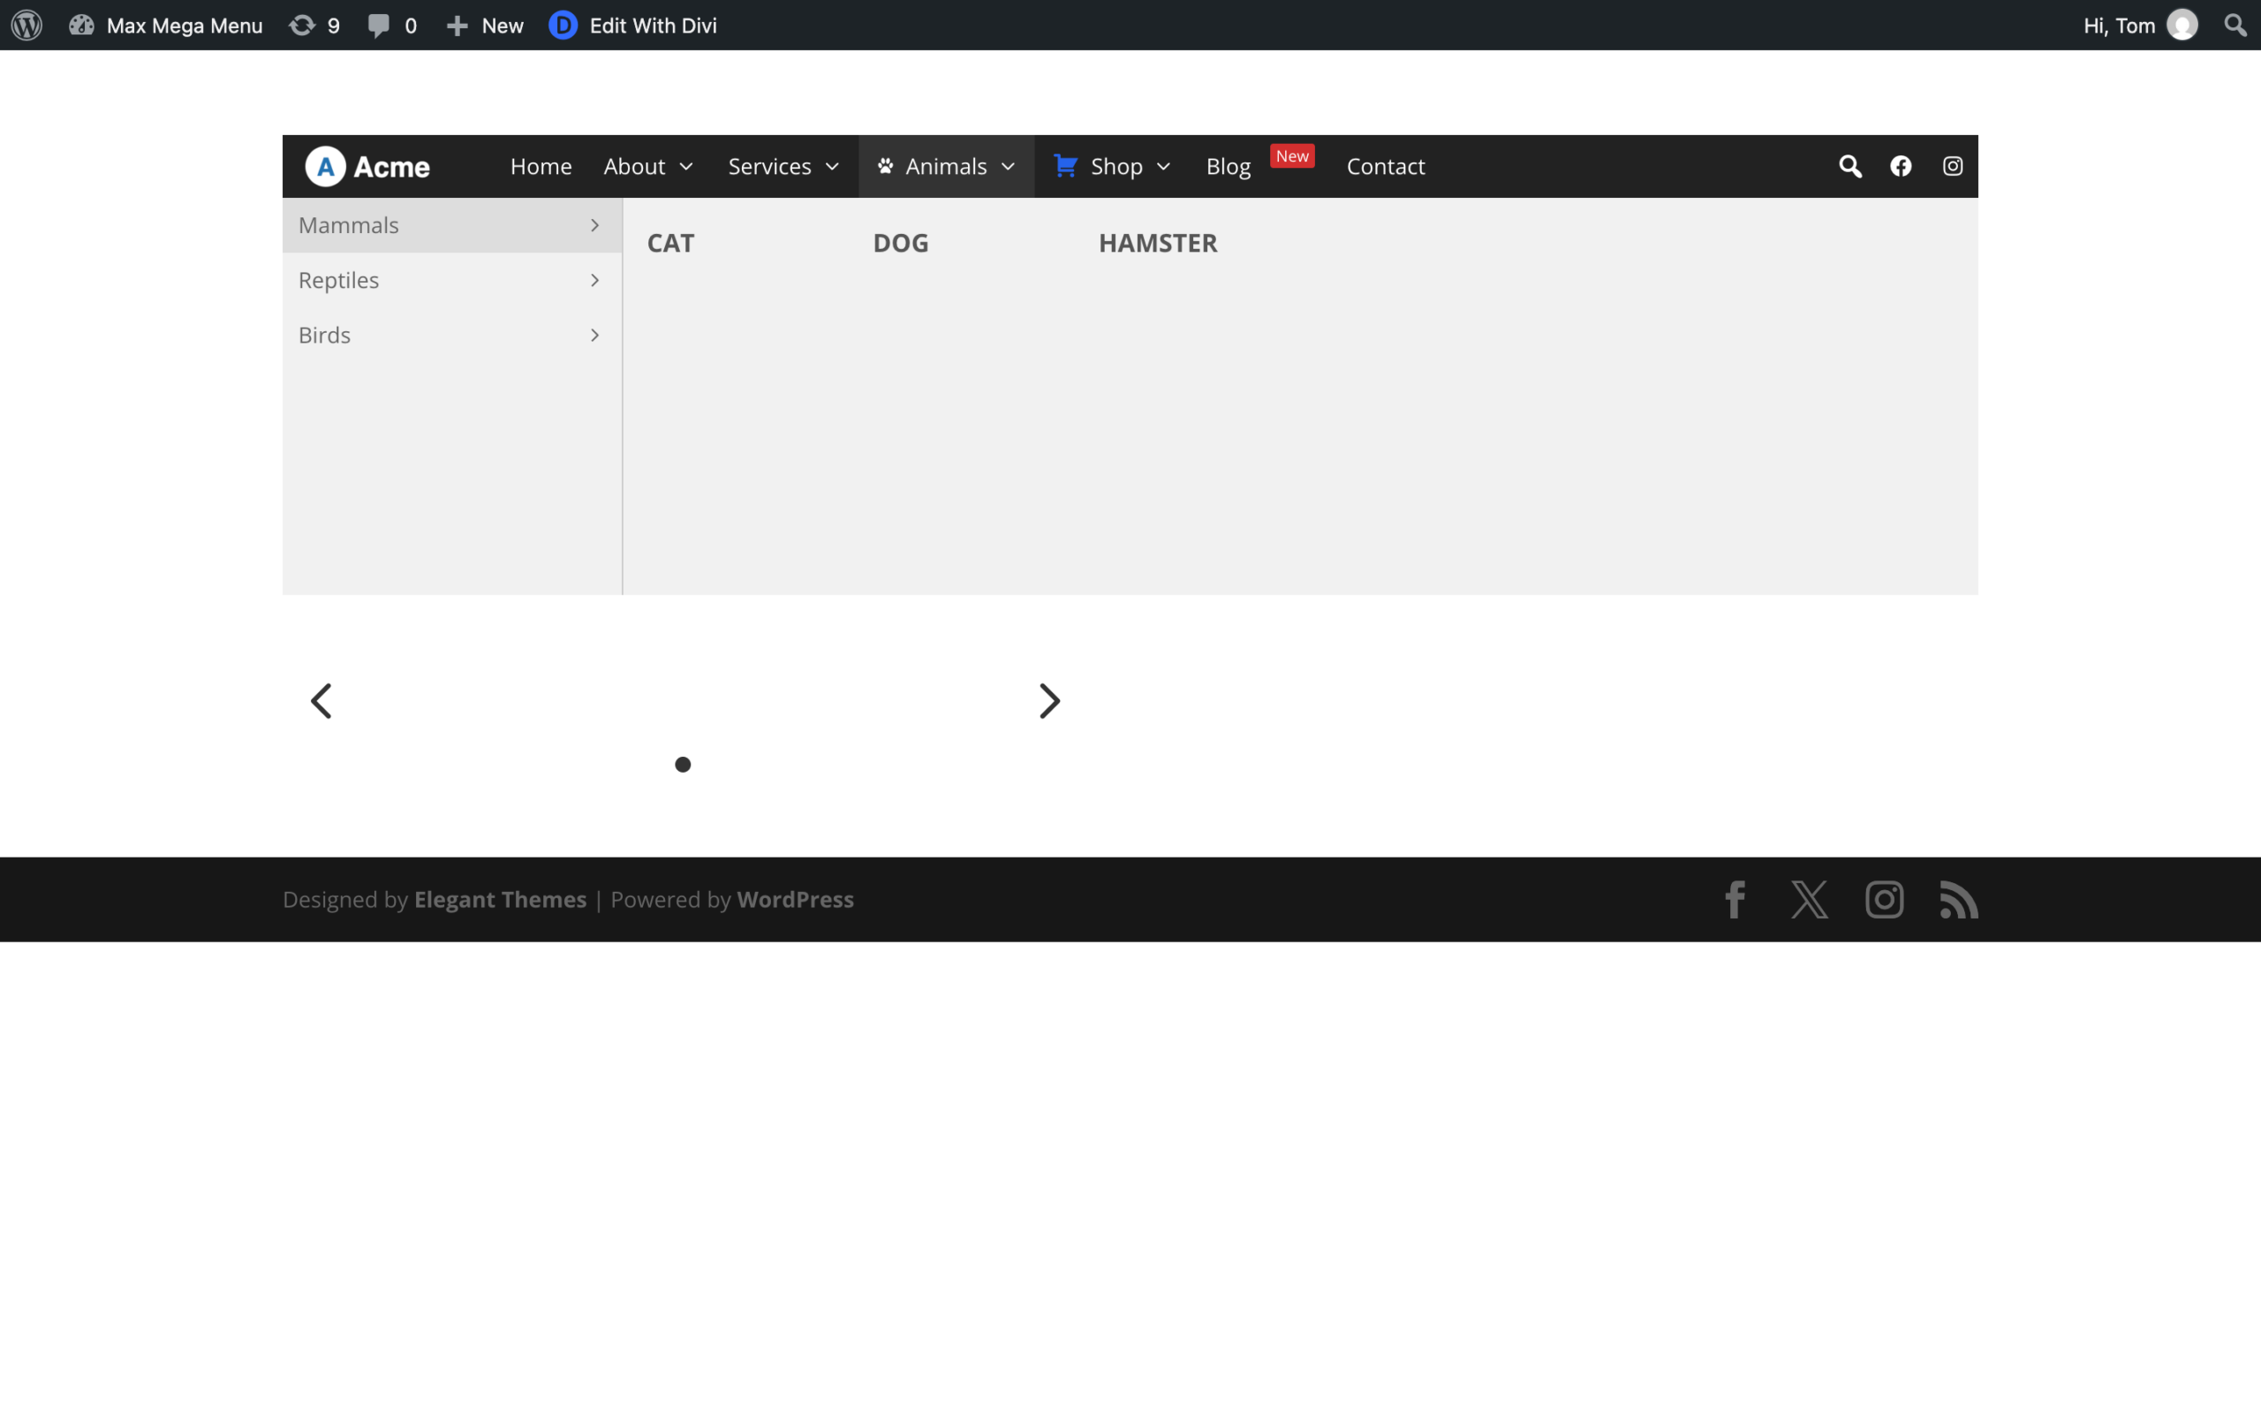The image size is (2261, 1413).
Task: Visit Instagram from menu bar icon
Action: coord(1953,166)
